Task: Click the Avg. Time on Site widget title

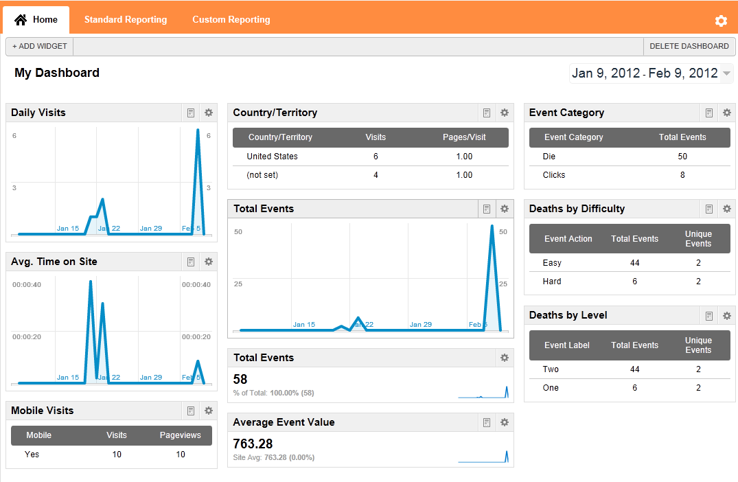Action: [x=54, y=262]
